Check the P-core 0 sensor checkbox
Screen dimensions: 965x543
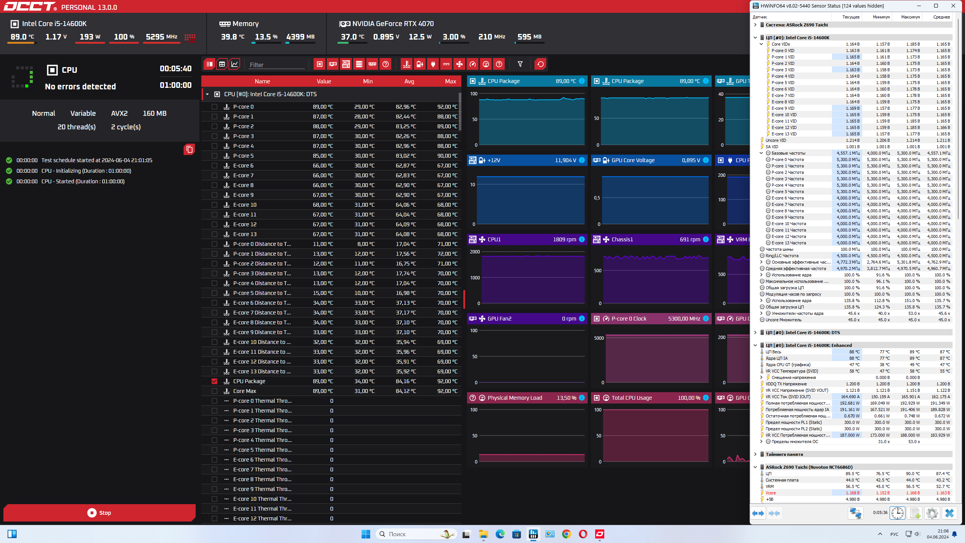coord(214,107)
